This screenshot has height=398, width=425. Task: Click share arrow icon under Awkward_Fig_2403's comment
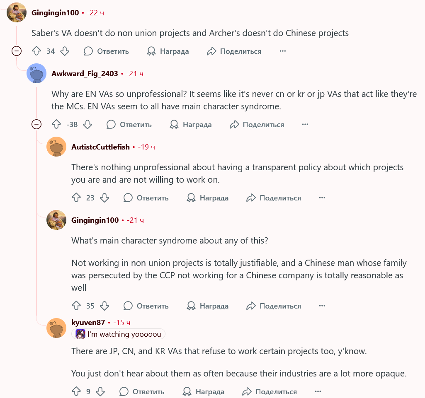(x=235, y=125)
